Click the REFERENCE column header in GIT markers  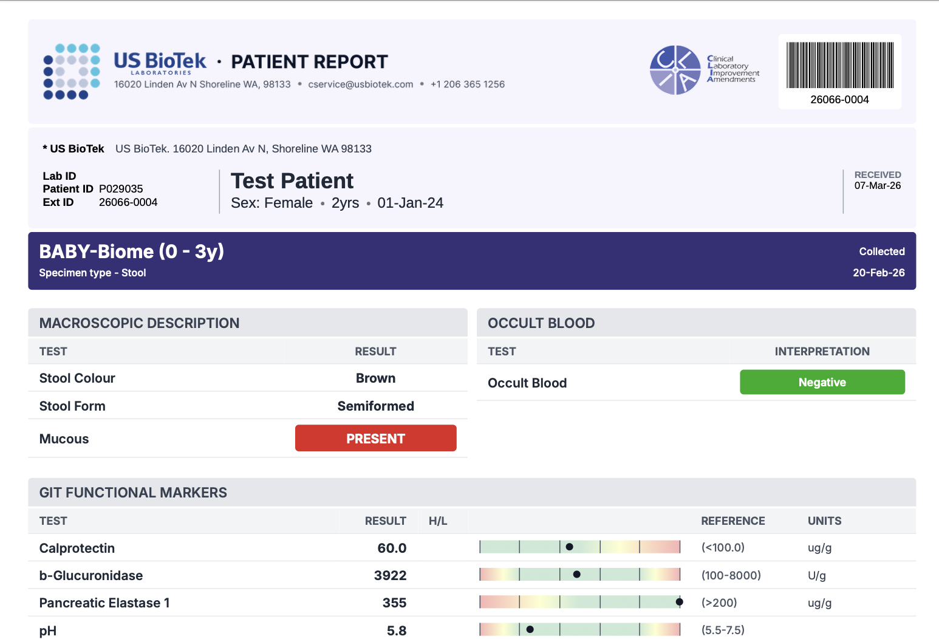coord(732,521)
